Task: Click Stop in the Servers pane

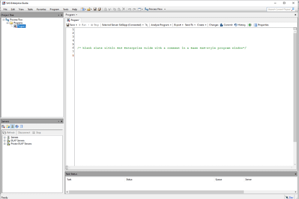Action: pyautogui.click(x=37, y=132)
